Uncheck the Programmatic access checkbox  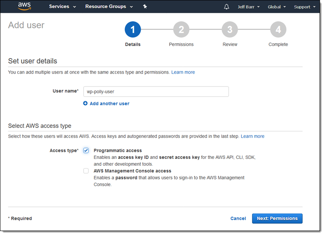[86, 151]
